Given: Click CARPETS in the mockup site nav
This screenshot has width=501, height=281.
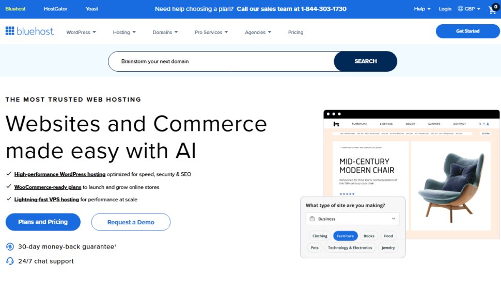Looking at the screenshot, I should 434,124.
